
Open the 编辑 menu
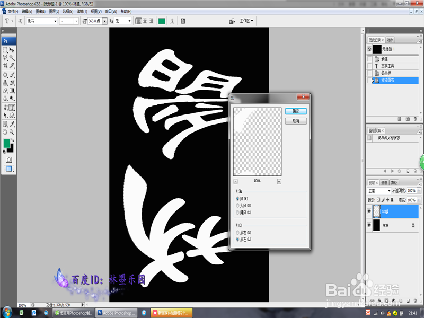click(x=27, y=11)
